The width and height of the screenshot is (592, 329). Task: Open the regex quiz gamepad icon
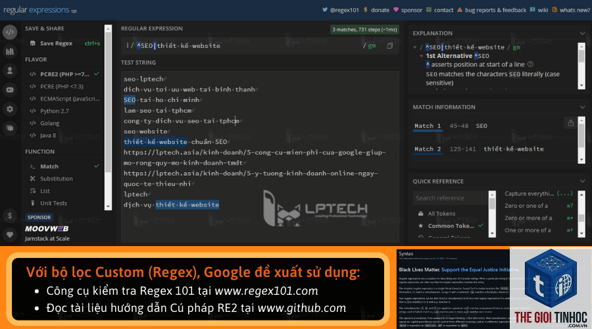[x=10, y=90]
